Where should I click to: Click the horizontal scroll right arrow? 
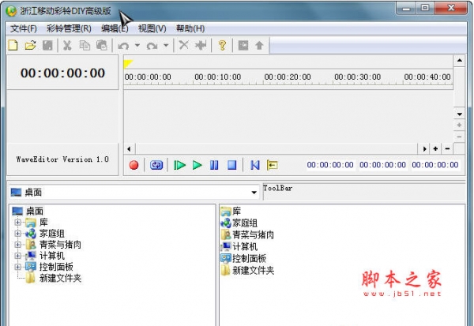424,148
